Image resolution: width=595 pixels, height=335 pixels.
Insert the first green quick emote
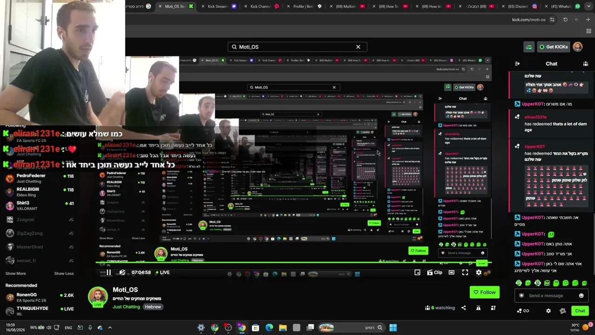[519, 283]
